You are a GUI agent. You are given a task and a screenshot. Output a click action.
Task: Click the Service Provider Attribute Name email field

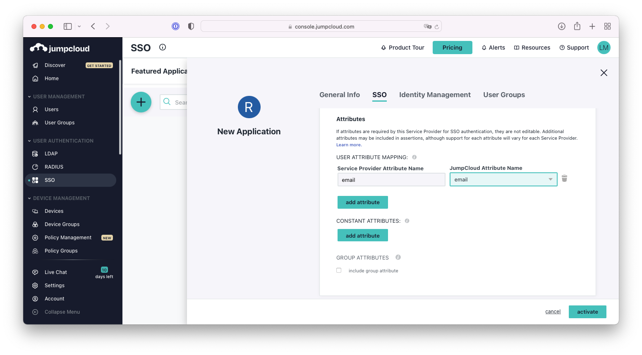[x=391, y=180]
